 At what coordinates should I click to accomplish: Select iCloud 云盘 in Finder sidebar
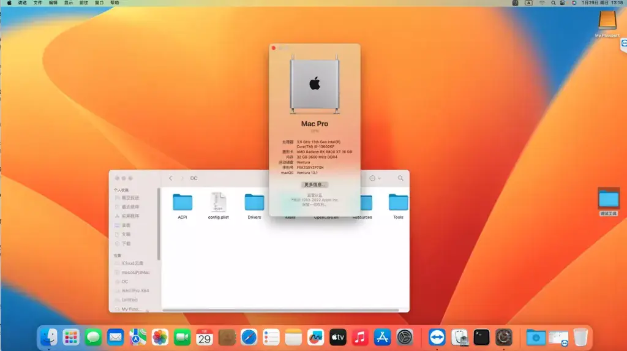coord(132,263)
